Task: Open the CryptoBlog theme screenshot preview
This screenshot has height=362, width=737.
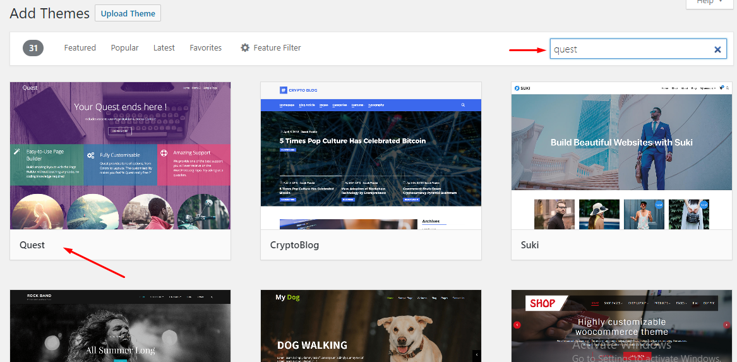Action: 371,155
